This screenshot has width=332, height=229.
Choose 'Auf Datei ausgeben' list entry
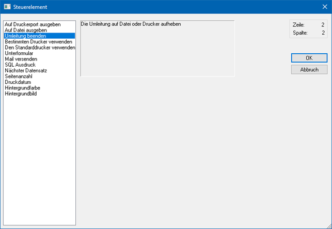pos(26,30)
